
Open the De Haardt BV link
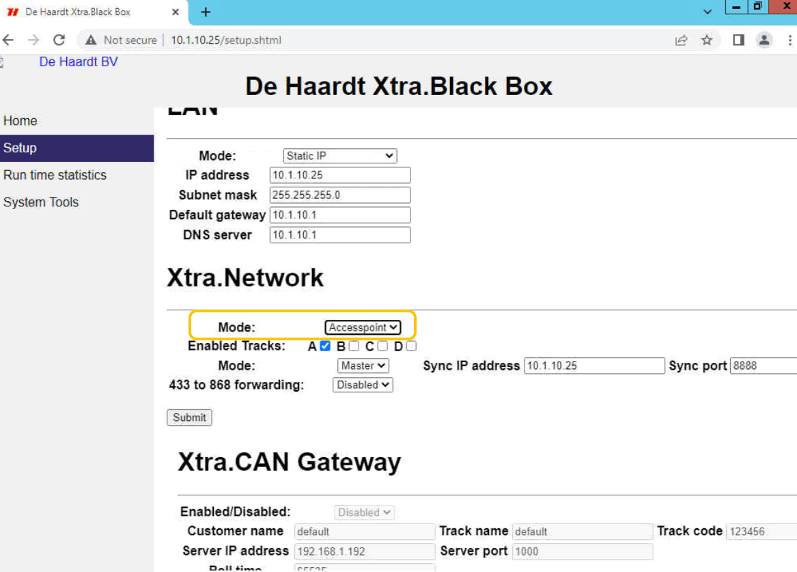coord(79,62)
